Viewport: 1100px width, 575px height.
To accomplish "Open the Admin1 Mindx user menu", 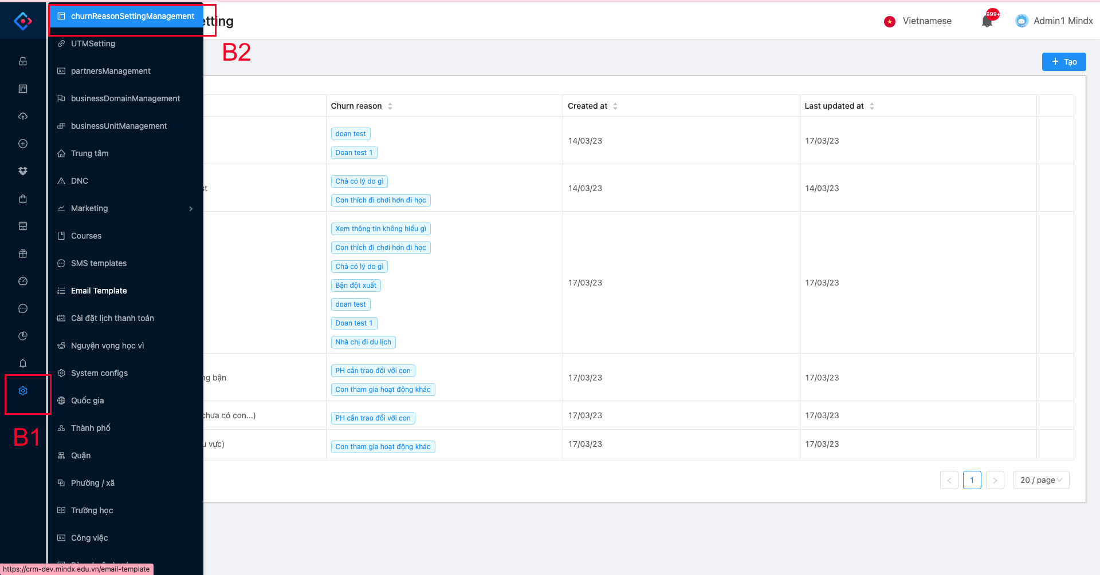I will coord(1054,21).
